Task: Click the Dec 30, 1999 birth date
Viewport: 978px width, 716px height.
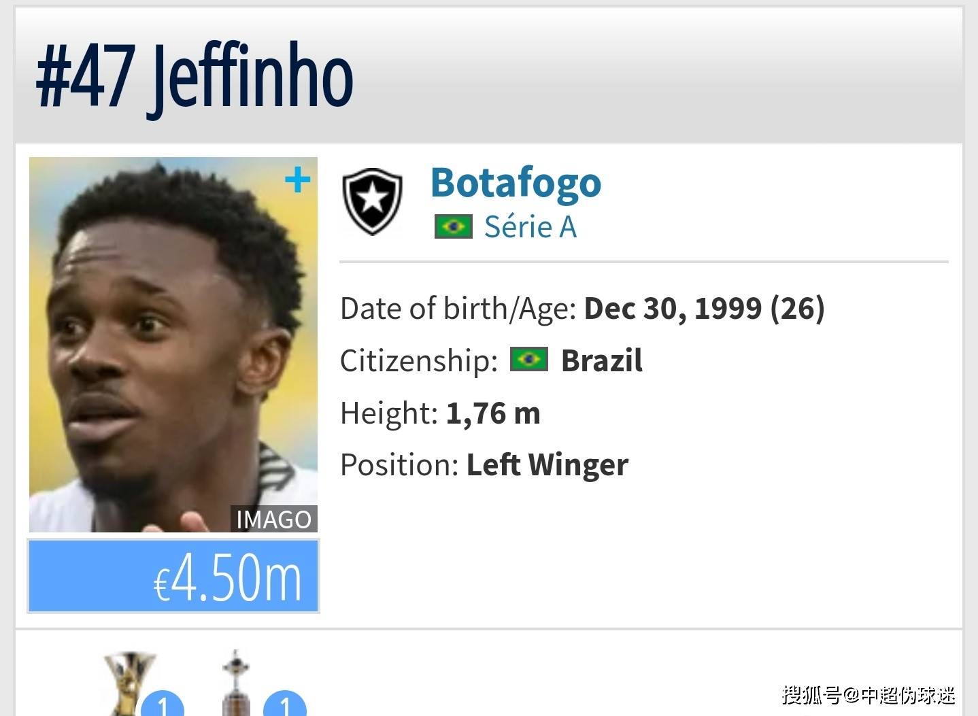Action: click(673, 309)
